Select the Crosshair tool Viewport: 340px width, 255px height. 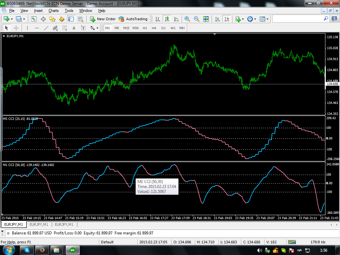point(16,28)
